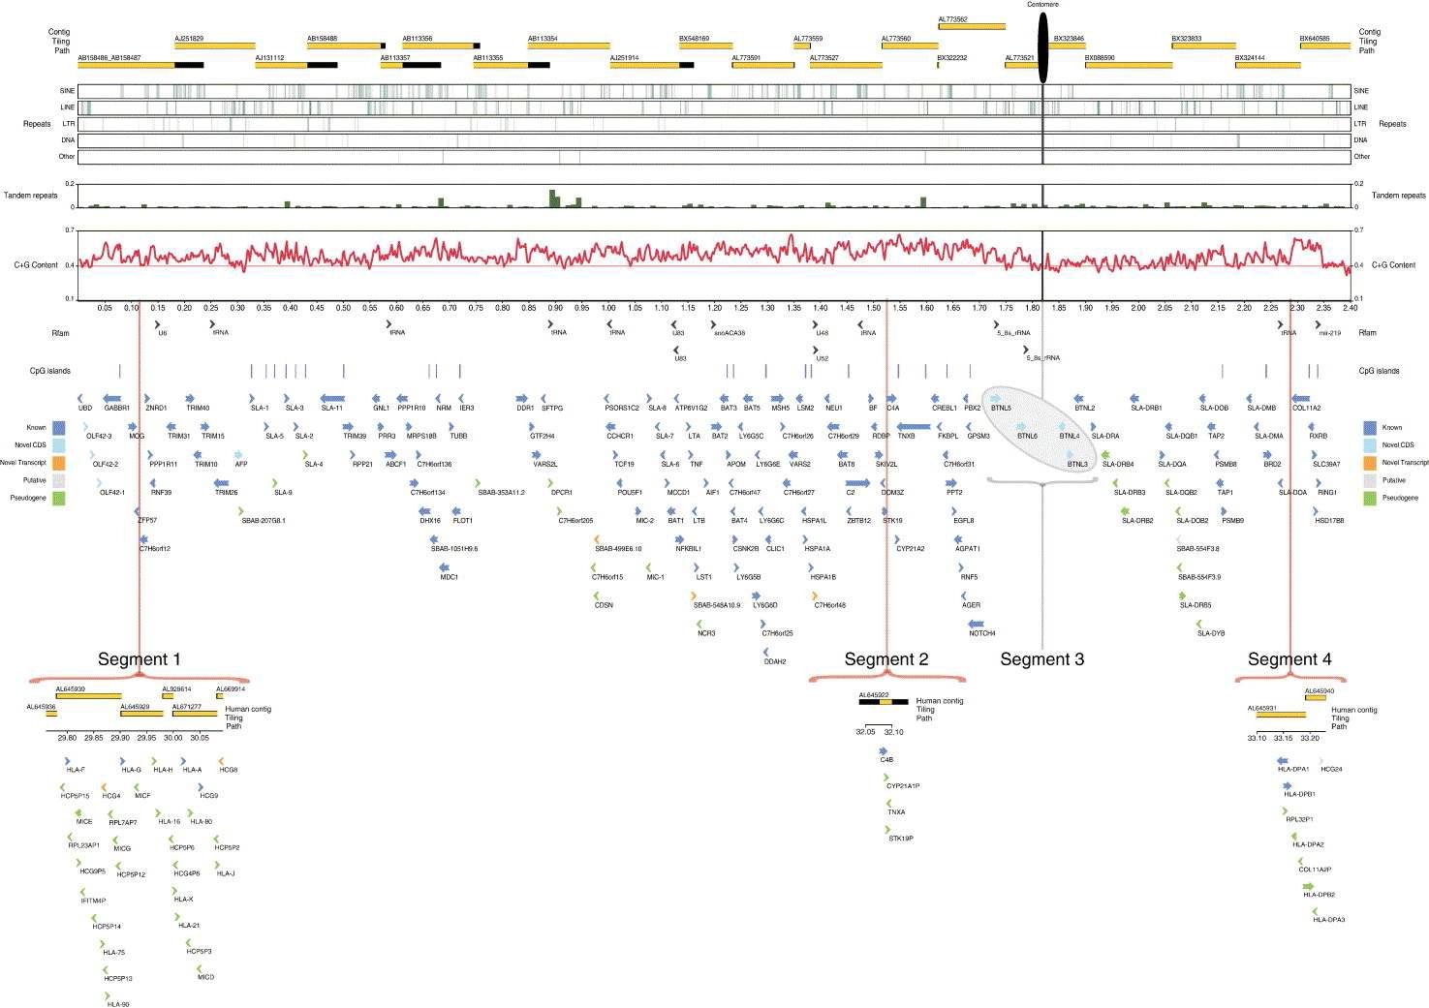Click the 33.10 tick on Segment 4 scale
The height and width of the screenshot is (1008, 1429).
coord(1257,738)
